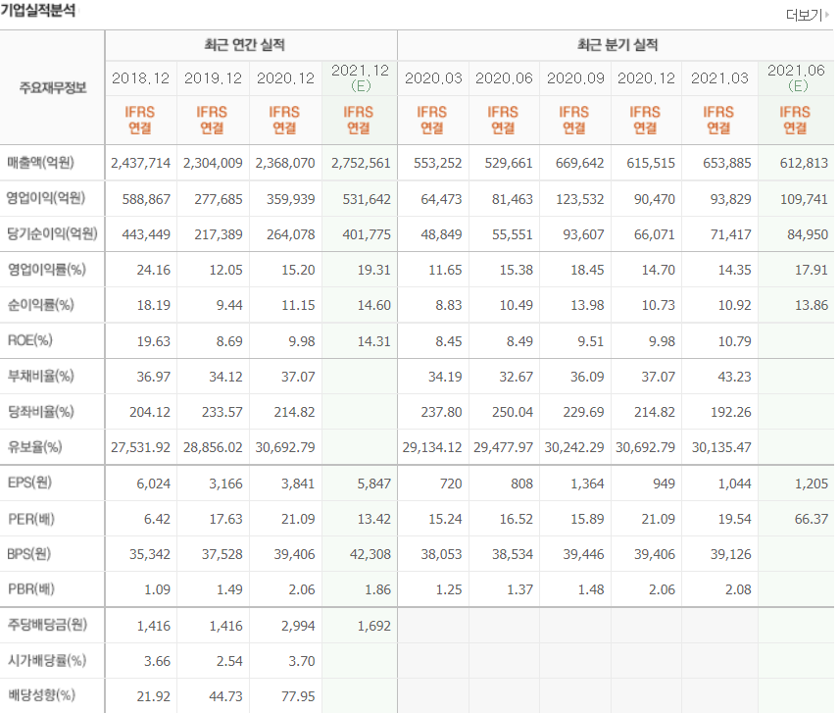Select the PER value 66.37
839x713 pixels.
[x=812, y=519]
